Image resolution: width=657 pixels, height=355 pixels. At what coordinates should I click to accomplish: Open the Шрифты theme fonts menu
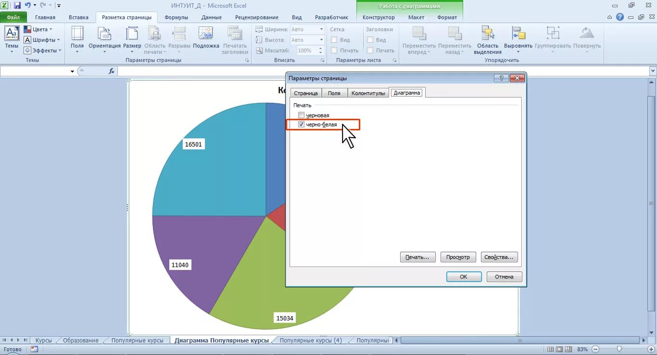(42, 40)
